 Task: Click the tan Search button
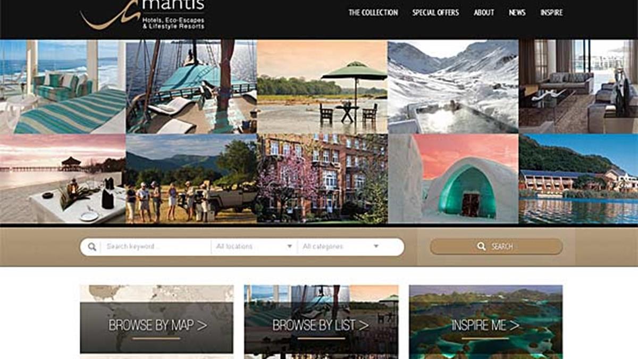pos(496,246)
